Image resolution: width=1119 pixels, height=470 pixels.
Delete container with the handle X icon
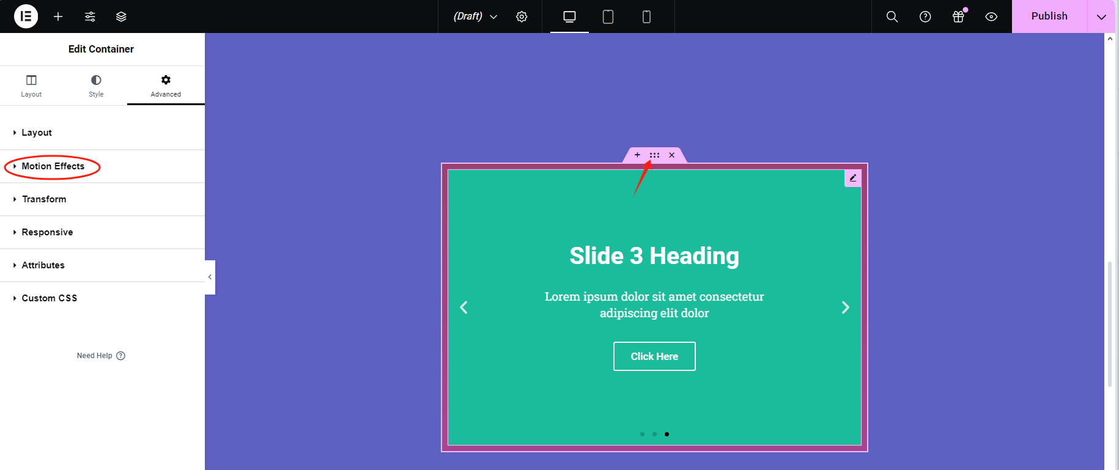tap(671, 155)
